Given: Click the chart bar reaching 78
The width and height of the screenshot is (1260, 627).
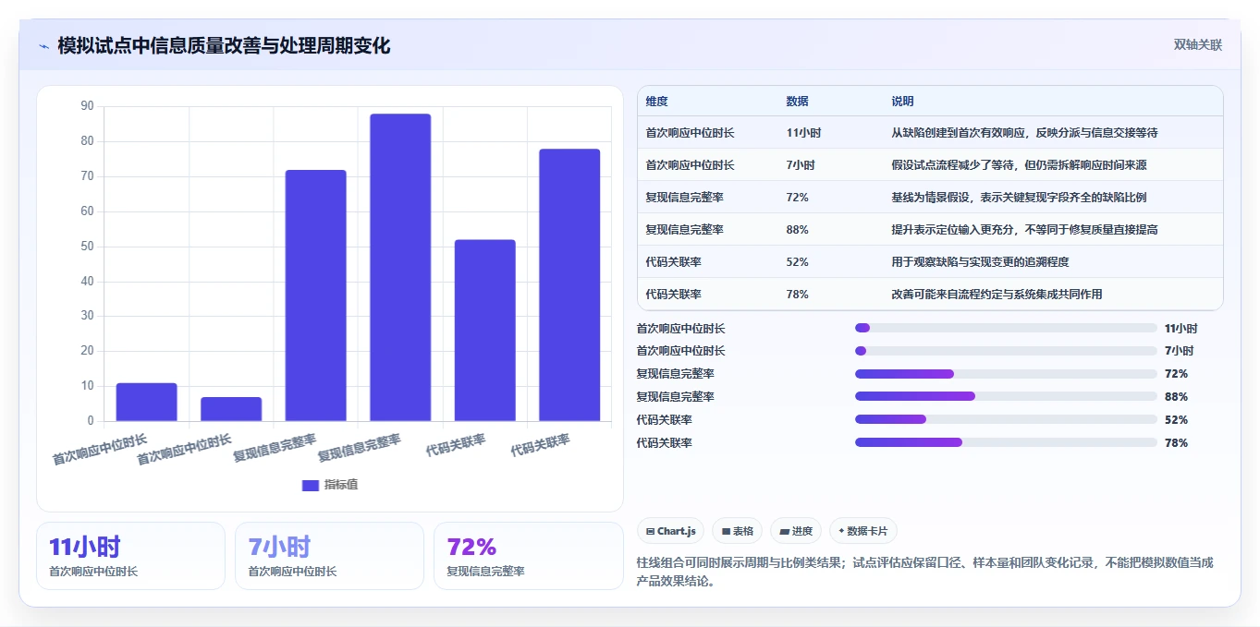Looking at the screenshot, I should pyautogui.click(x=569, y=285).
